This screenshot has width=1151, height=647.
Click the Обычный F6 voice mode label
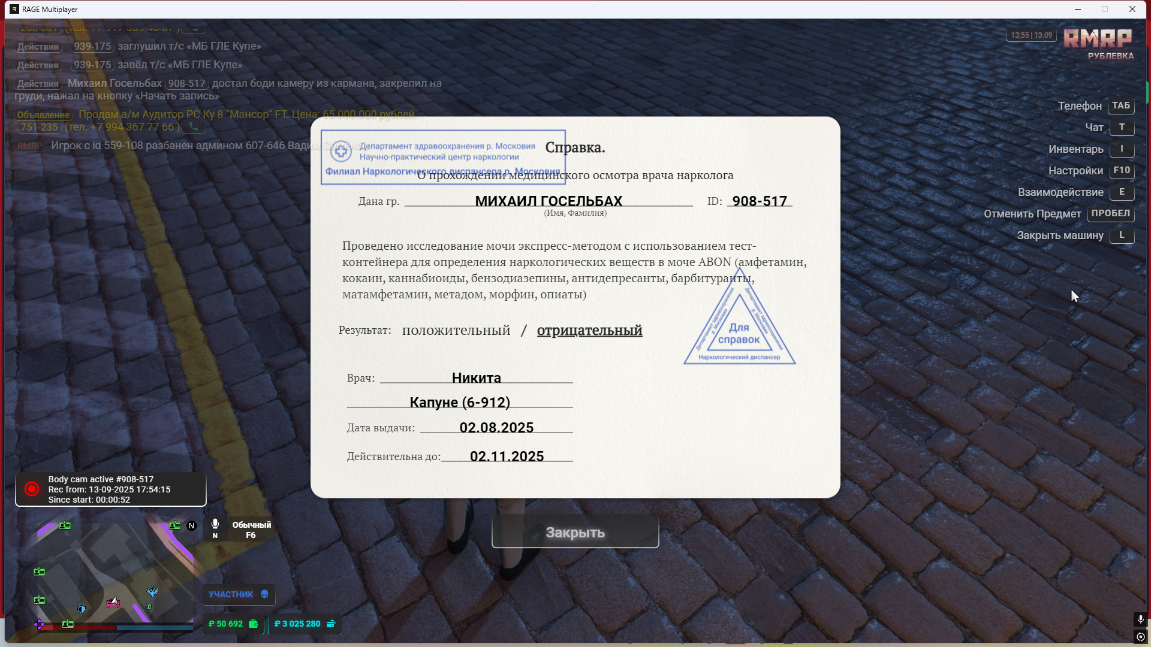click(x=251, y=530)
